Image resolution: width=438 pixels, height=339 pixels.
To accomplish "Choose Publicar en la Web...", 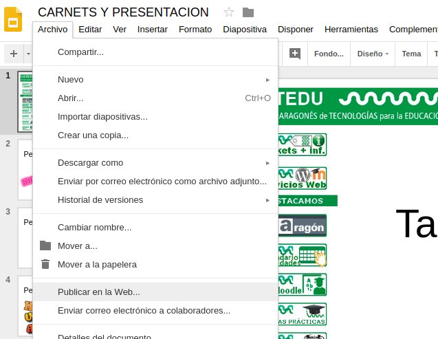I will click(155, 292).
